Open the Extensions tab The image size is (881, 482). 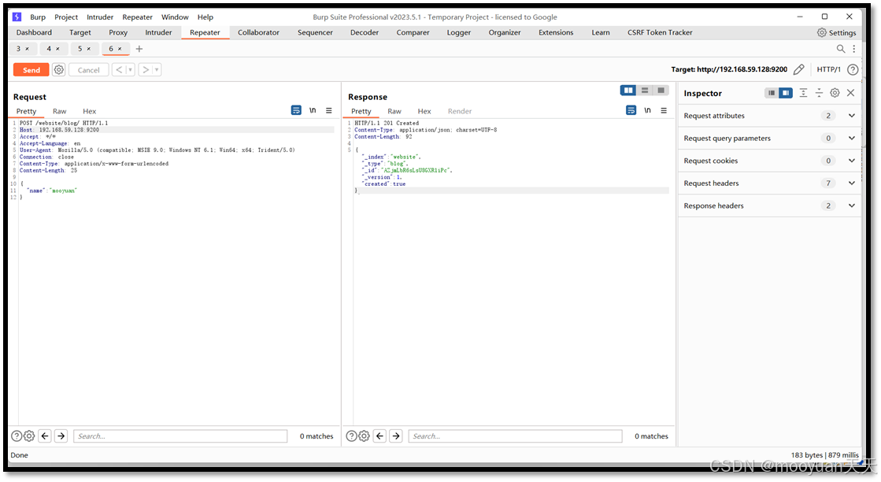pyautogui.click(x=556, y=32)
